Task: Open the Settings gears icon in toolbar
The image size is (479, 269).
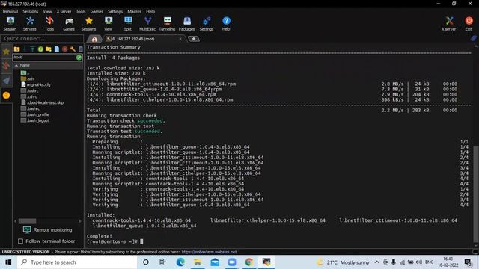Action: [207, 24]
